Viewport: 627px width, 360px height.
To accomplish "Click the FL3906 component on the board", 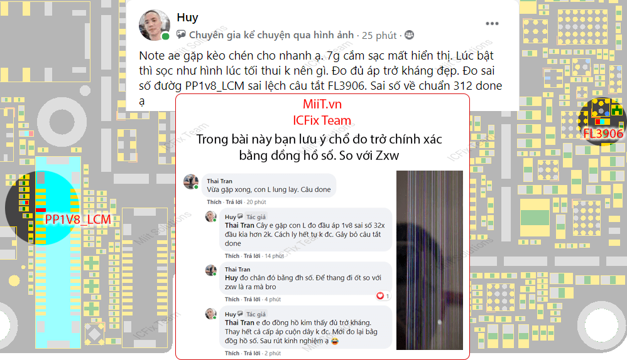I will (602, 121).
